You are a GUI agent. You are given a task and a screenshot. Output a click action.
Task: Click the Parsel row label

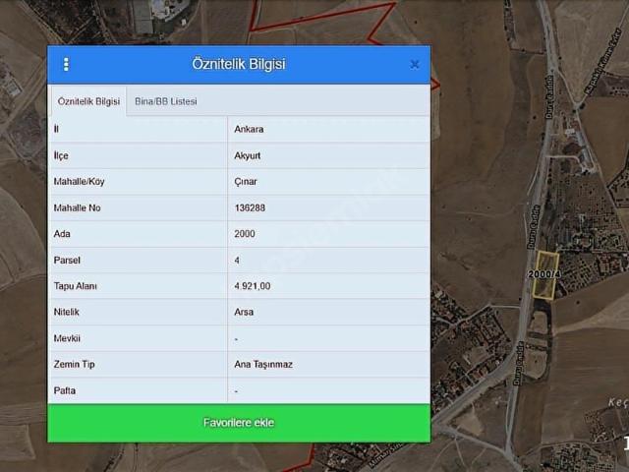click(67, 261)
